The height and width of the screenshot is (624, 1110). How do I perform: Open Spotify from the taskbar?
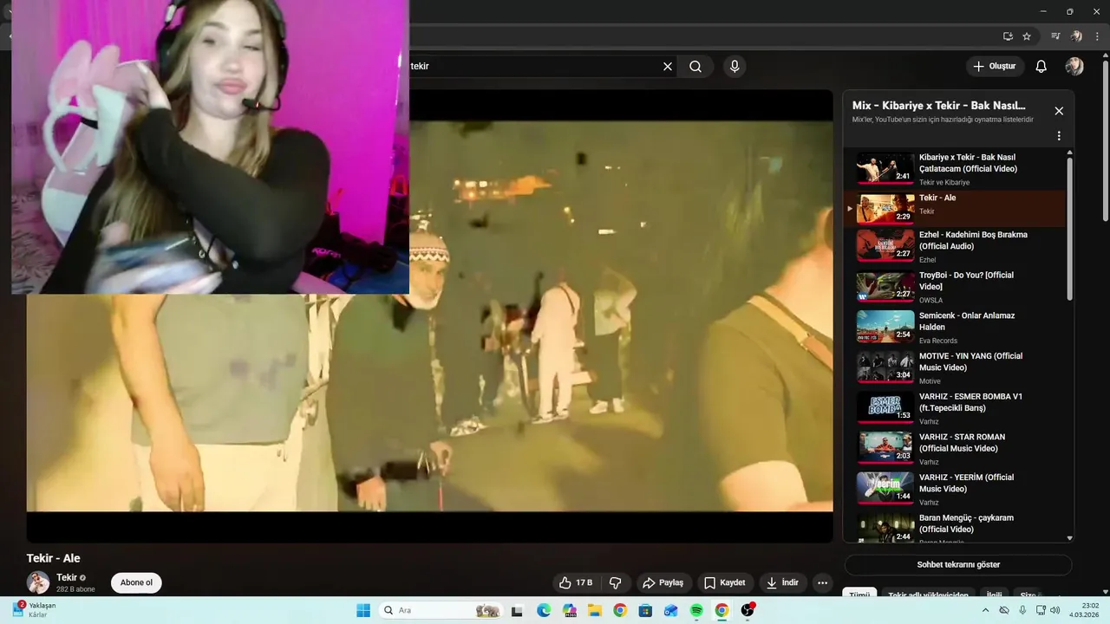[696, 610]
